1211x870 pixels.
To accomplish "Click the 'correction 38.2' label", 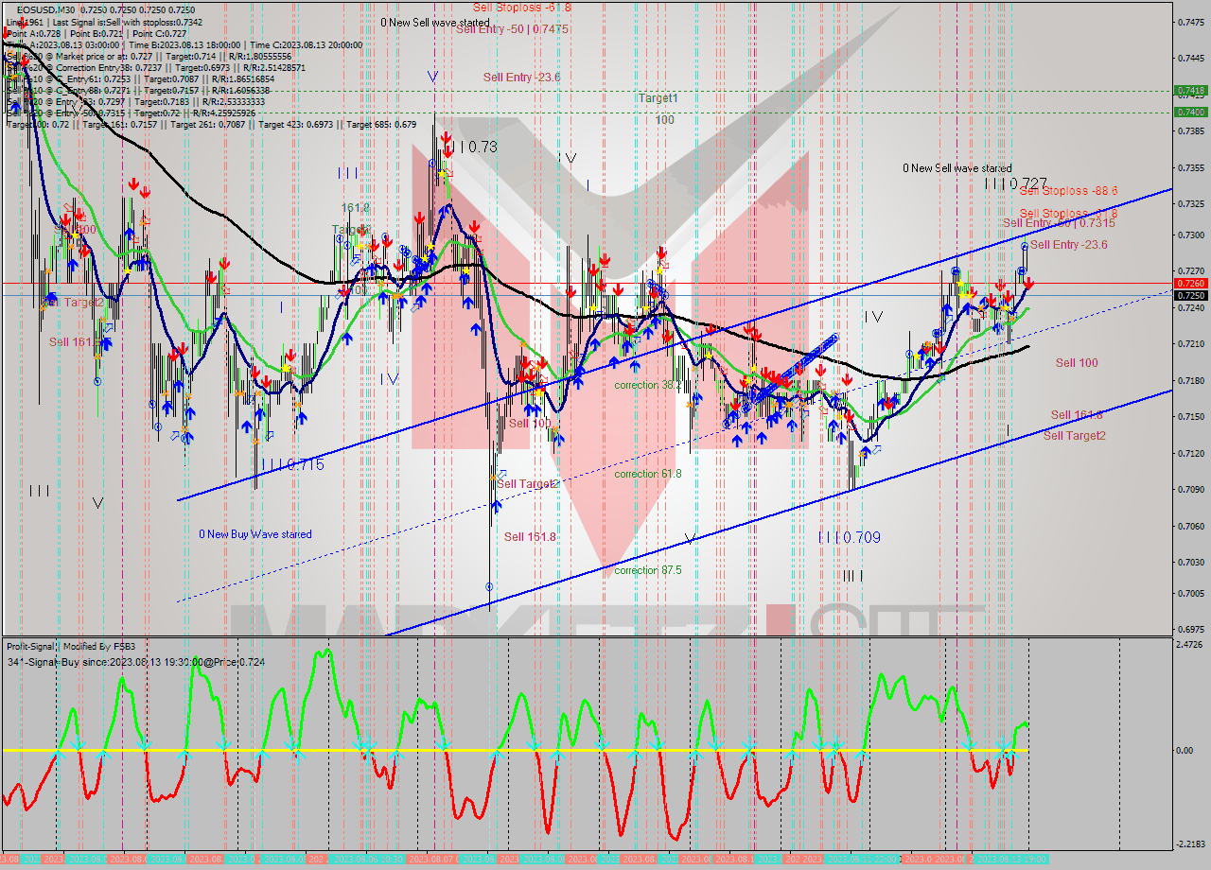I will click(x=648, y=385).
